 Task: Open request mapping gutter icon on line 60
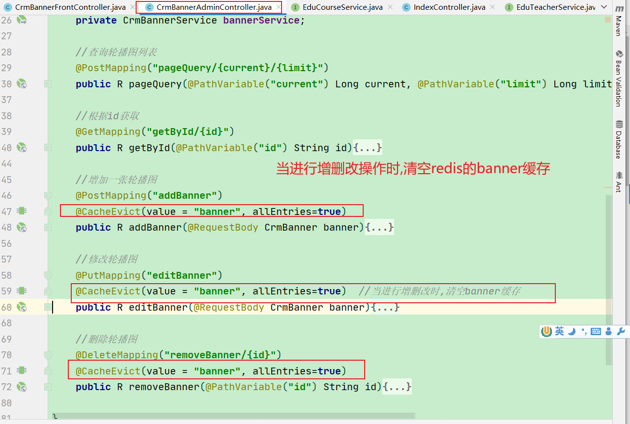[22, 307]
